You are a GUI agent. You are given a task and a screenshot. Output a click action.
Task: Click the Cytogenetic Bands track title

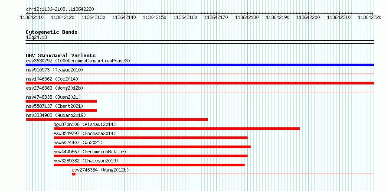coord(52,32)
